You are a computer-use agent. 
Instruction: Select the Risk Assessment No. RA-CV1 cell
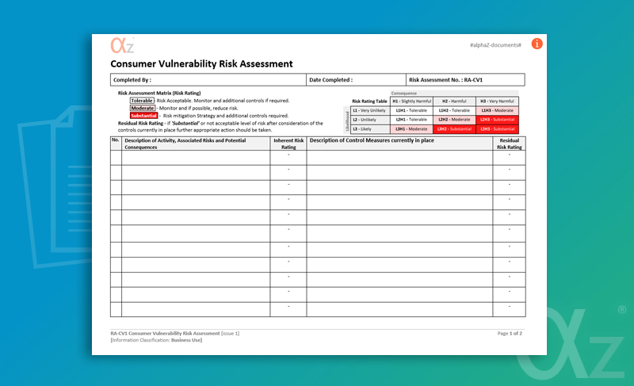465,80
